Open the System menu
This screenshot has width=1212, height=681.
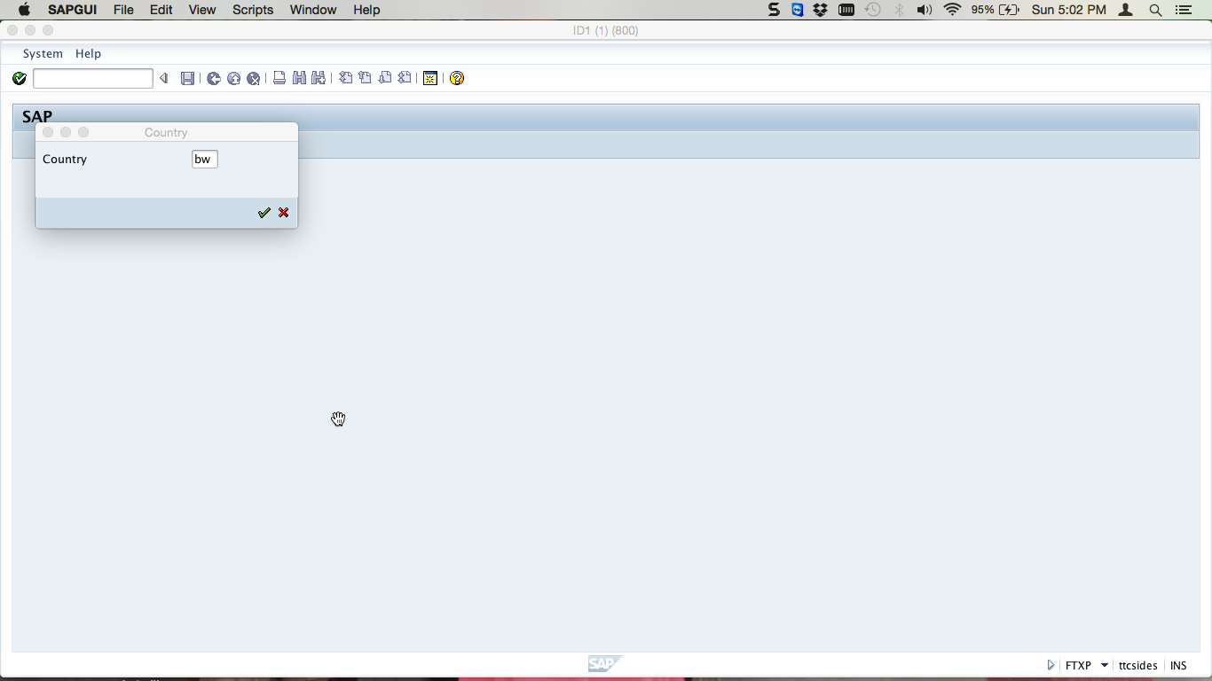(43, 53)
